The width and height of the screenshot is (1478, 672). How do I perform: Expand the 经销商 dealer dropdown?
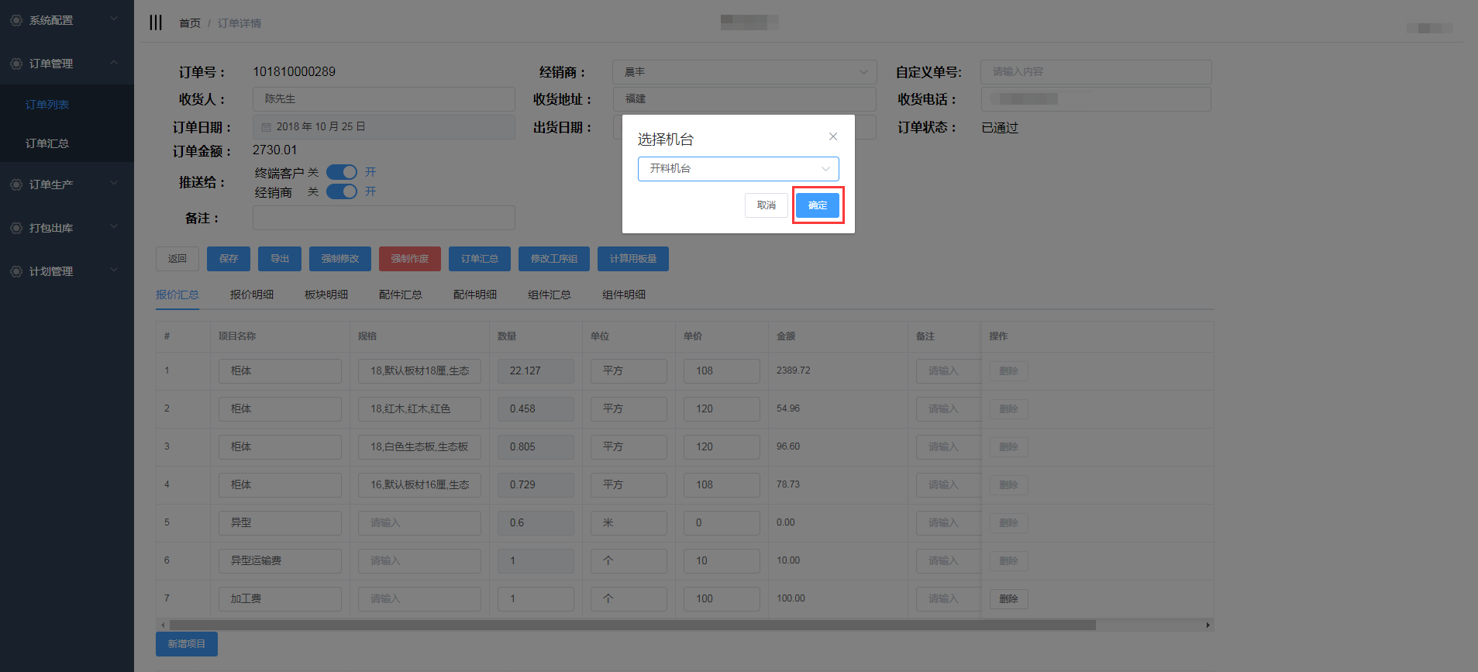863,72
